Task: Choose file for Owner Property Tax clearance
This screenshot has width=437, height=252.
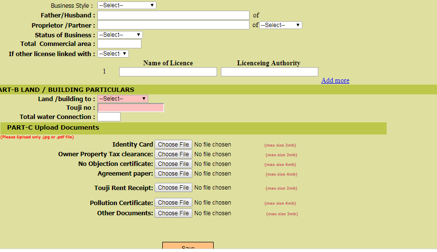Action: click(173, 154)
